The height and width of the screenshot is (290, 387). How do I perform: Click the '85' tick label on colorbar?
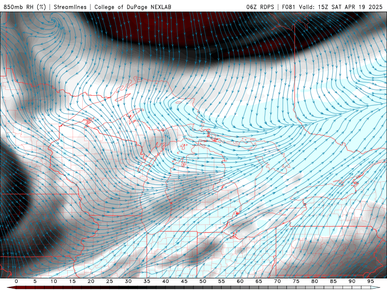click(x=333, y=281)
